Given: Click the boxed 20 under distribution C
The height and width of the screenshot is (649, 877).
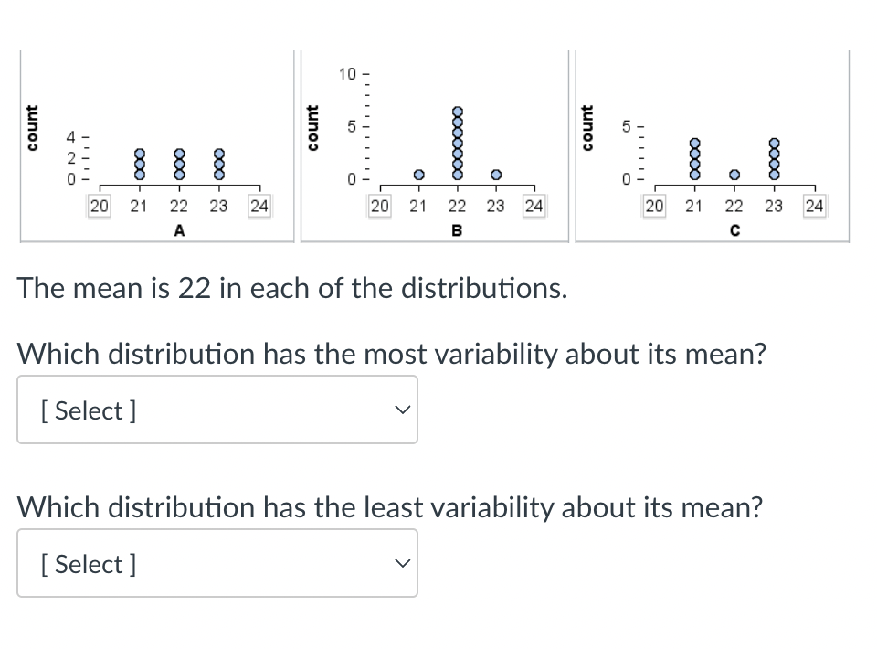Looking at the screenshot, I should point(654,206).
